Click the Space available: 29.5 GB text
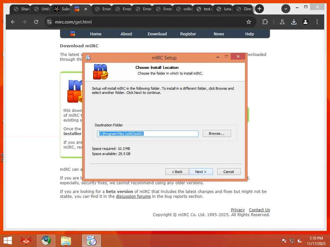The height and width of the screenshot is (247, 330). (x=111, y=154)
